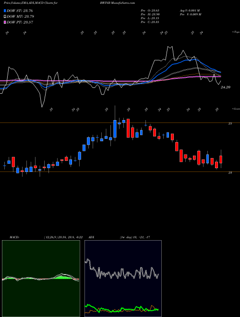Click the chart title 'Price,Volume,EMA,ADX,MACD Charts for'

[31, 3]
